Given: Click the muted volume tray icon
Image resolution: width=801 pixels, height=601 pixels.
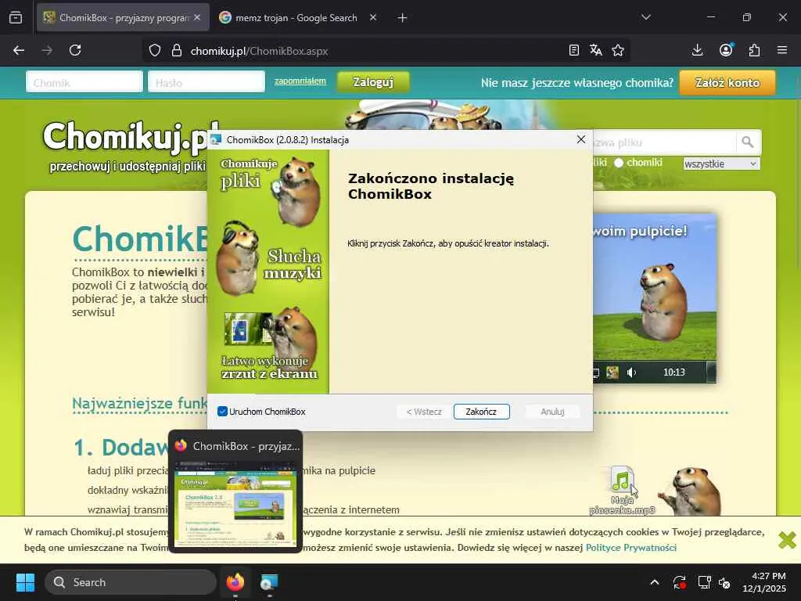Looking at the screenshot, I should [725, 582].
